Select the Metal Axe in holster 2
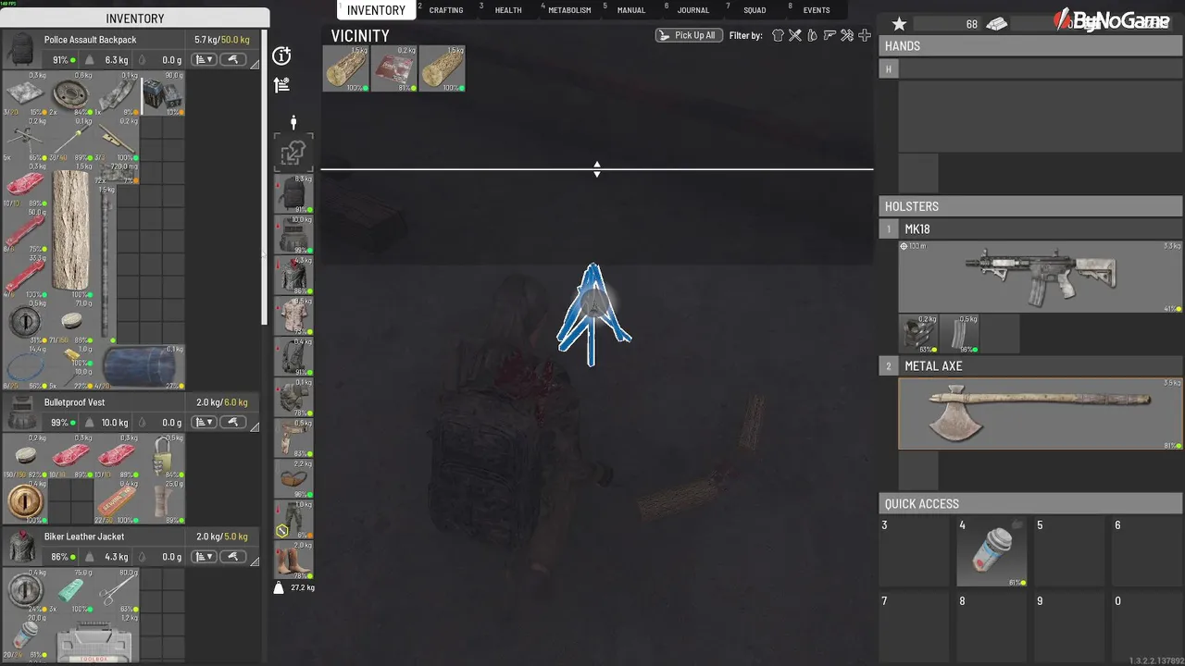Image resolution: width=1185 pixels, height=666 pixels. pyautogui.click(x=1041, y=413)
